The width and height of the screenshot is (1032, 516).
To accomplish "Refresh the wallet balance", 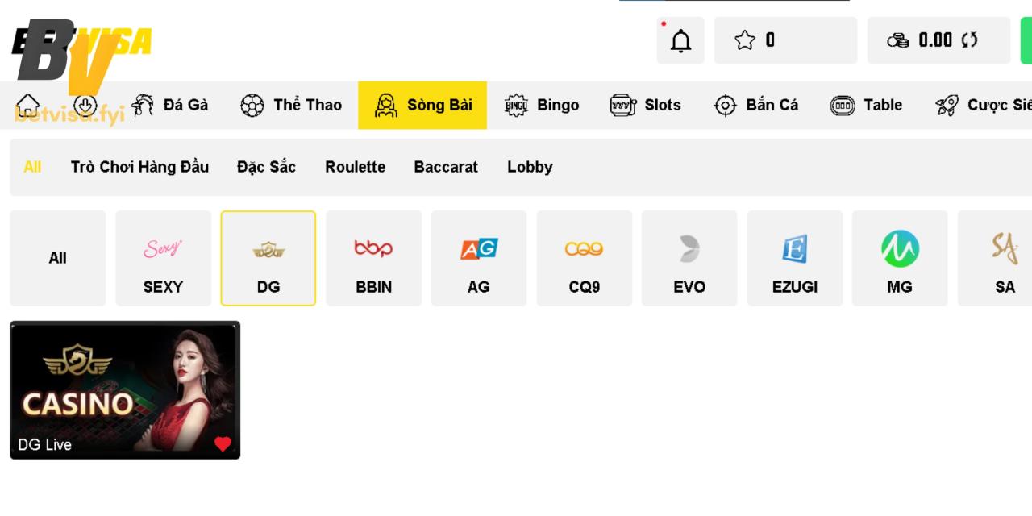I will (969, 40).
